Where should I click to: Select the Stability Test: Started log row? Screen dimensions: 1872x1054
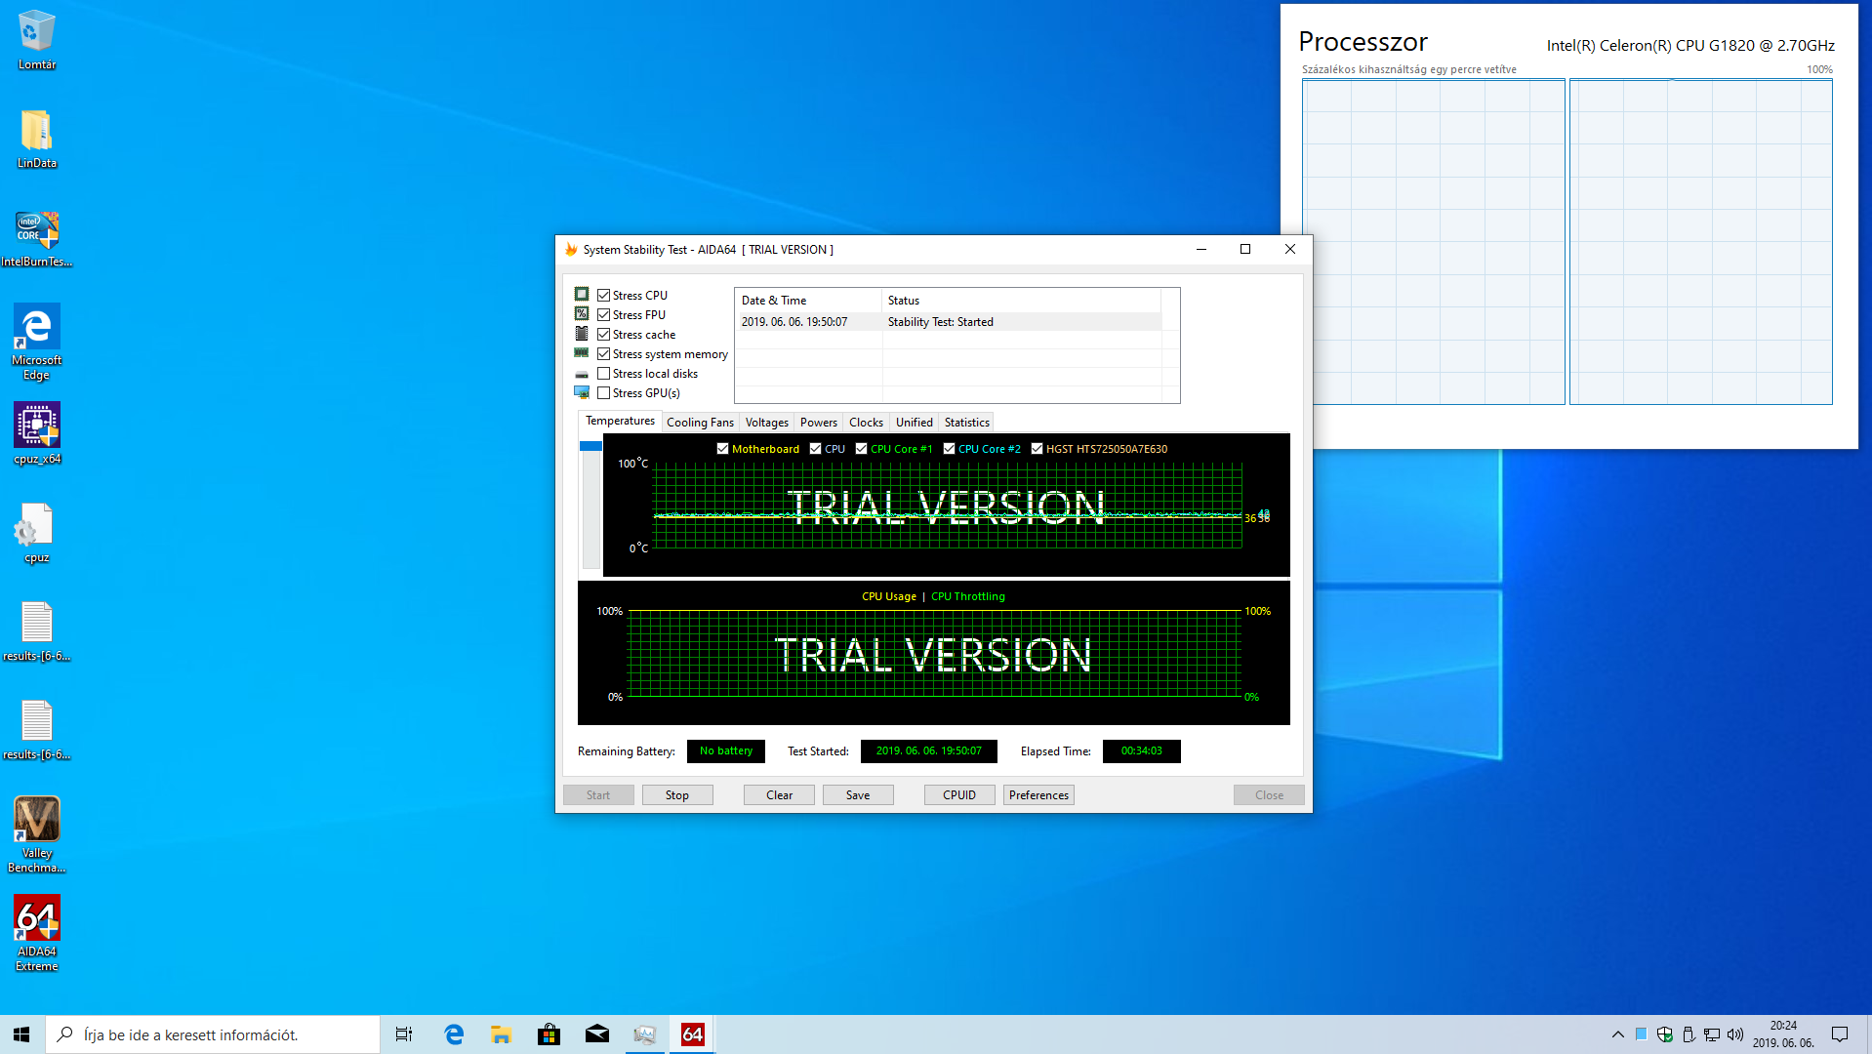click(x=950, y=322)
